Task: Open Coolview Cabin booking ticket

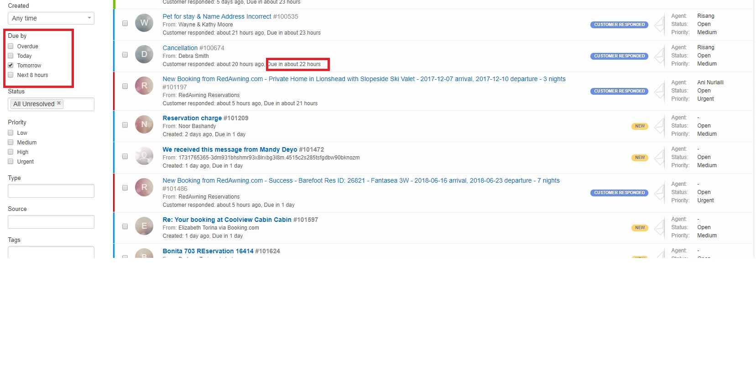Action: point(227,220)
